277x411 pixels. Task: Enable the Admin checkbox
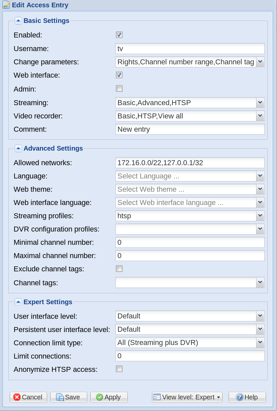point(119,88)
